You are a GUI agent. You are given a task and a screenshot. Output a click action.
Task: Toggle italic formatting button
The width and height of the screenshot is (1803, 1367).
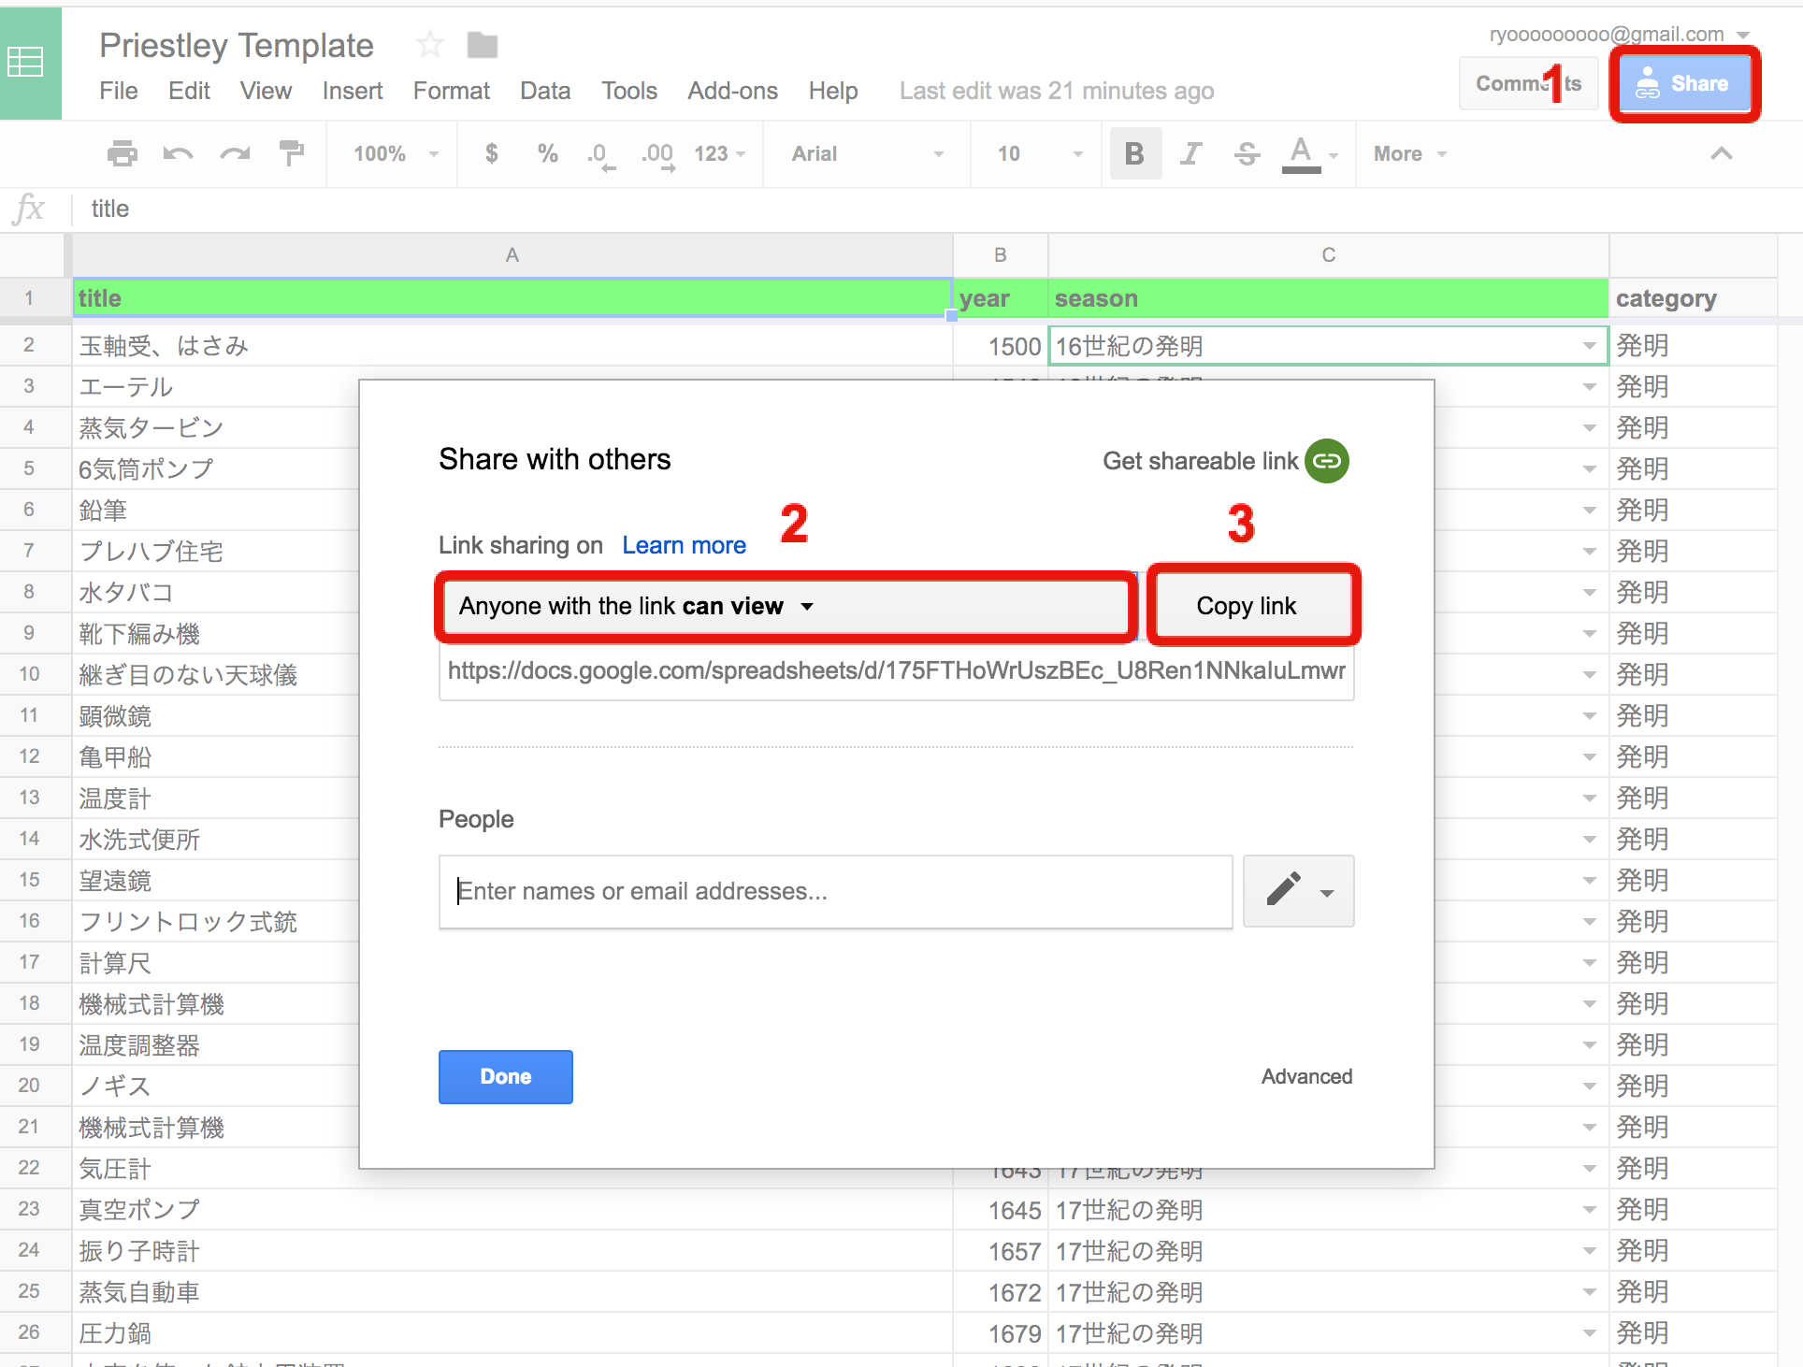tap(1190, 153)
